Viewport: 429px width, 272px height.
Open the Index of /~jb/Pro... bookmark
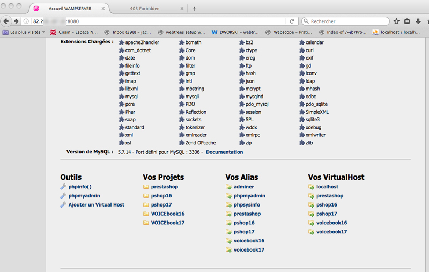[343, 32]
